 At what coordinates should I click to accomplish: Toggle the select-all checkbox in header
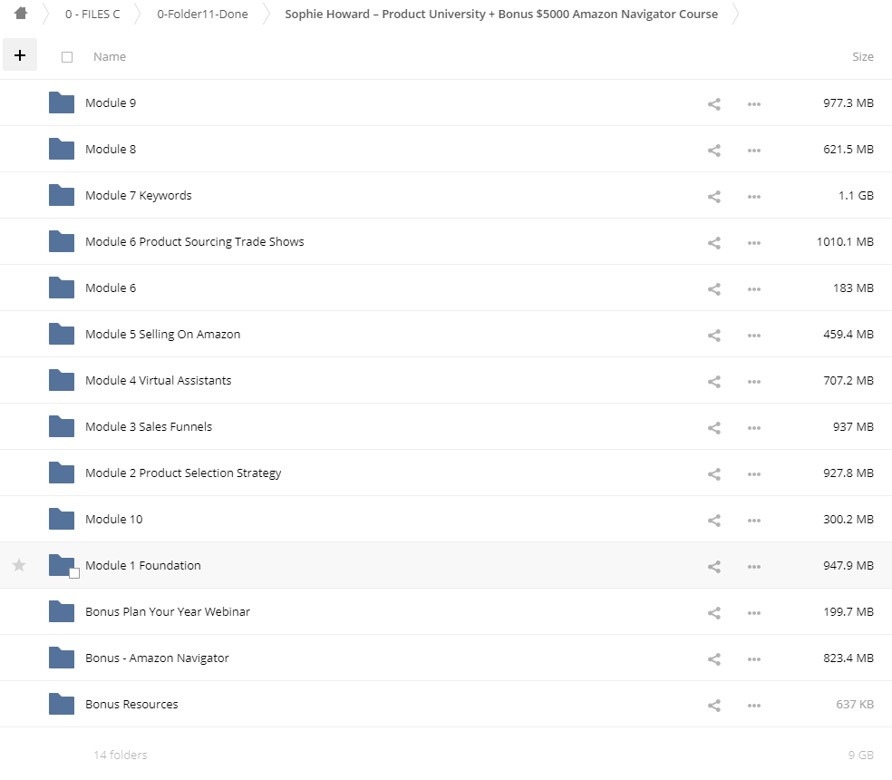click(x=67, y=57)
